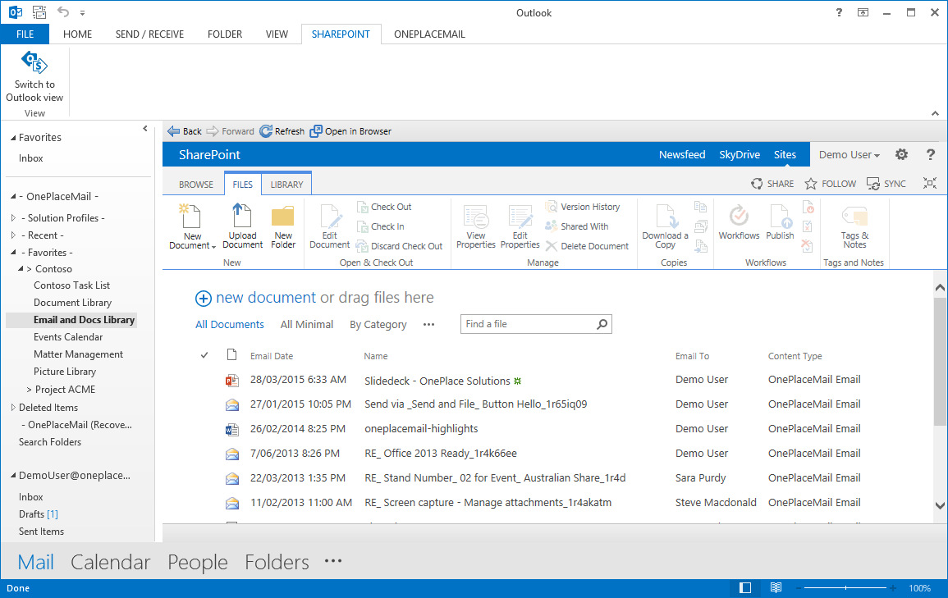Switch to the LIBRARY tab

[286, 185]
